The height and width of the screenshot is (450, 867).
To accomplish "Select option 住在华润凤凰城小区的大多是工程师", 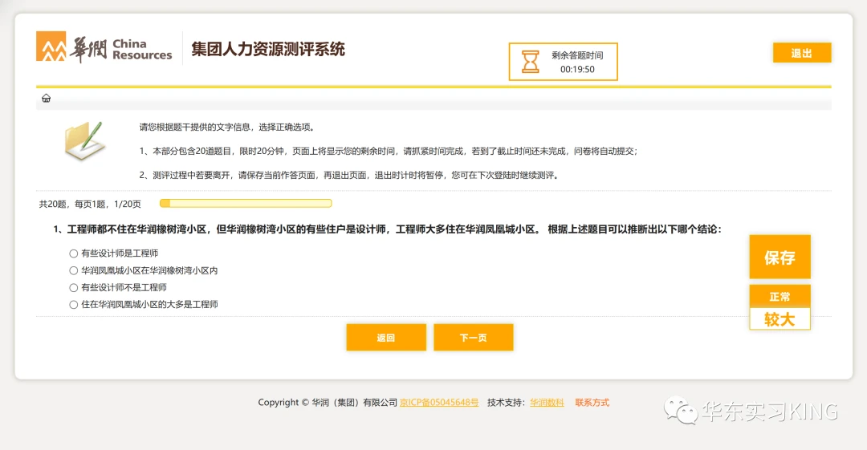I will [x=74, y=305].
